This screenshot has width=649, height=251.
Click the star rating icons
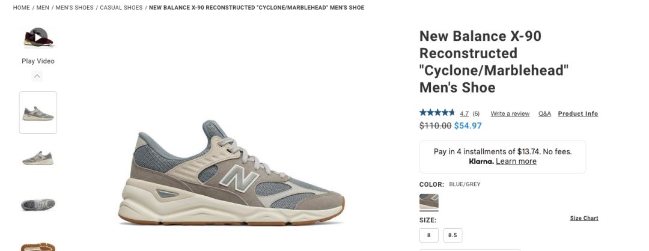coord(437,112)
